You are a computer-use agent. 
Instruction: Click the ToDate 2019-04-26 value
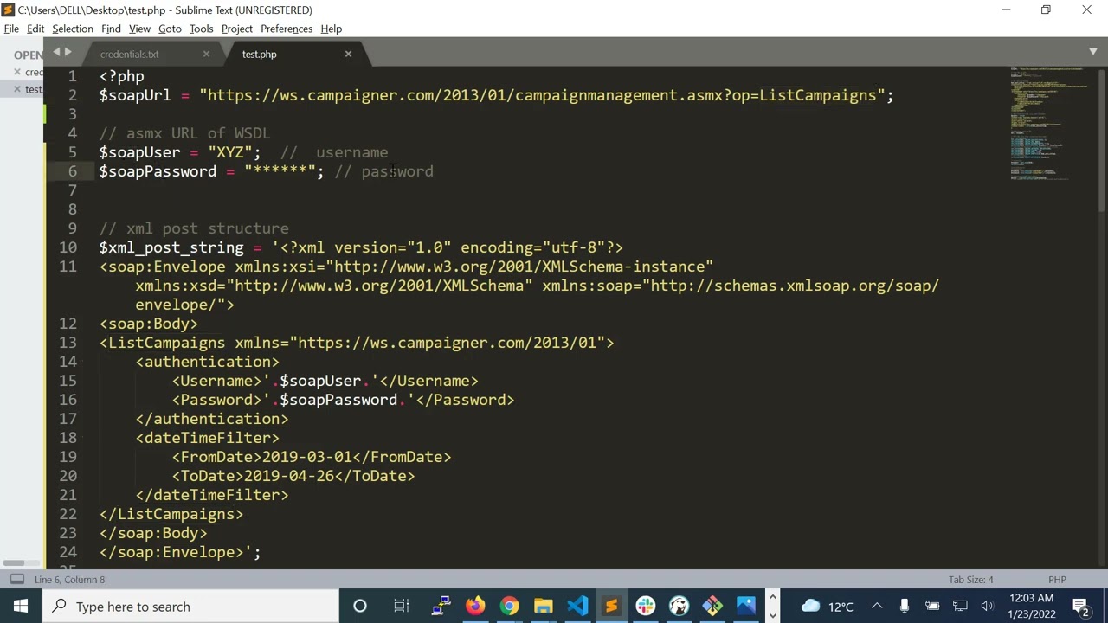click(289, 476)
